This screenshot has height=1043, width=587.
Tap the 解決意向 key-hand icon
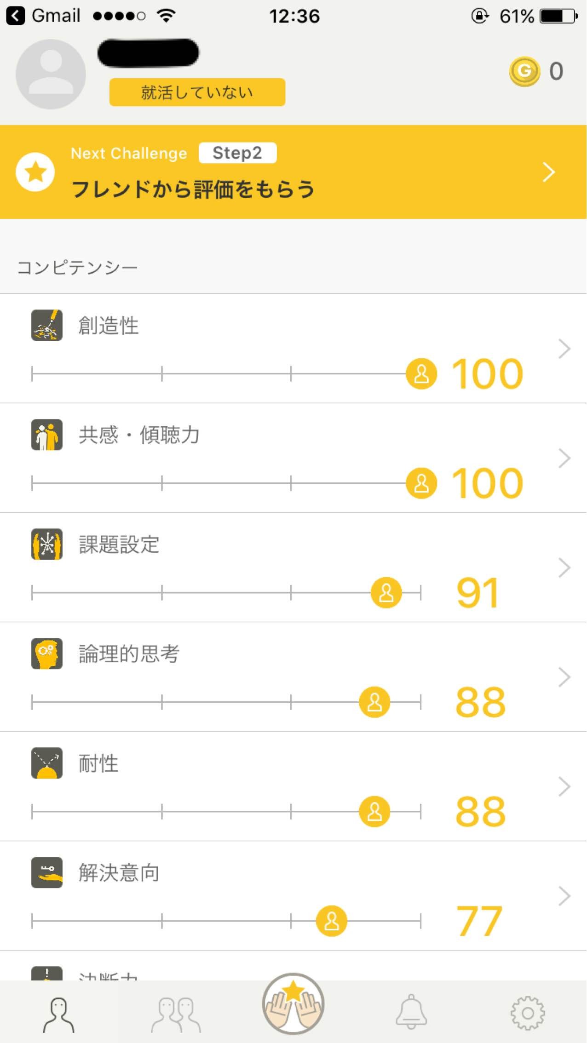pos(47,873)
